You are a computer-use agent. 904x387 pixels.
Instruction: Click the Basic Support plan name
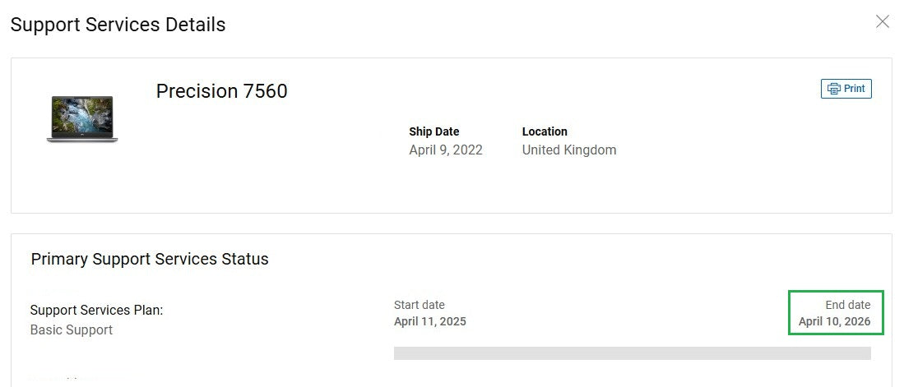tap(72, 329)
